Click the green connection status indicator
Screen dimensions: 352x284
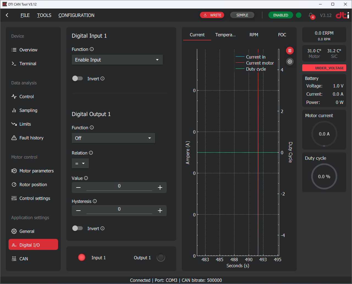click(299, 15)
